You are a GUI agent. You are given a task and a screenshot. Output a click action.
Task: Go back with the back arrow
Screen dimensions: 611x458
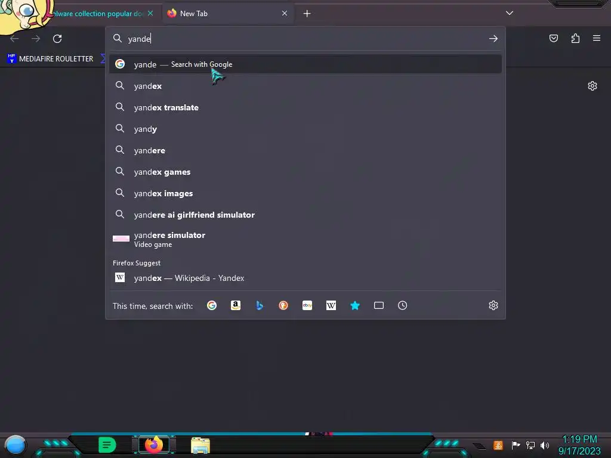tap(14, 39)
